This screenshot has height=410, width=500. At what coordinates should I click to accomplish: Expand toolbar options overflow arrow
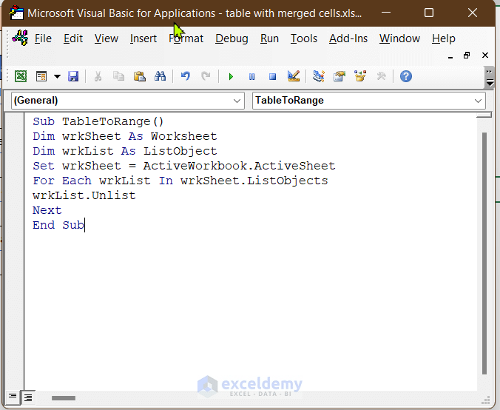coord(490,77)
